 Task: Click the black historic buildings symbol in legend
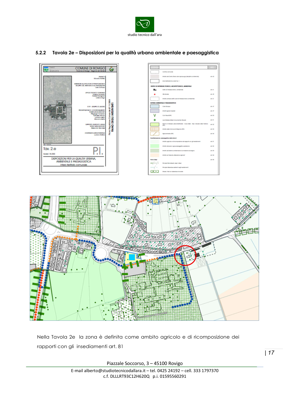tap(155, 90)
